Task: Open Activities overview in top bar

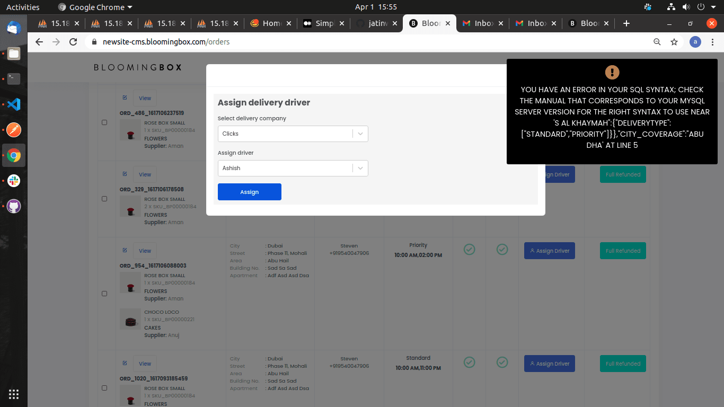Action: tap(23, 7)
